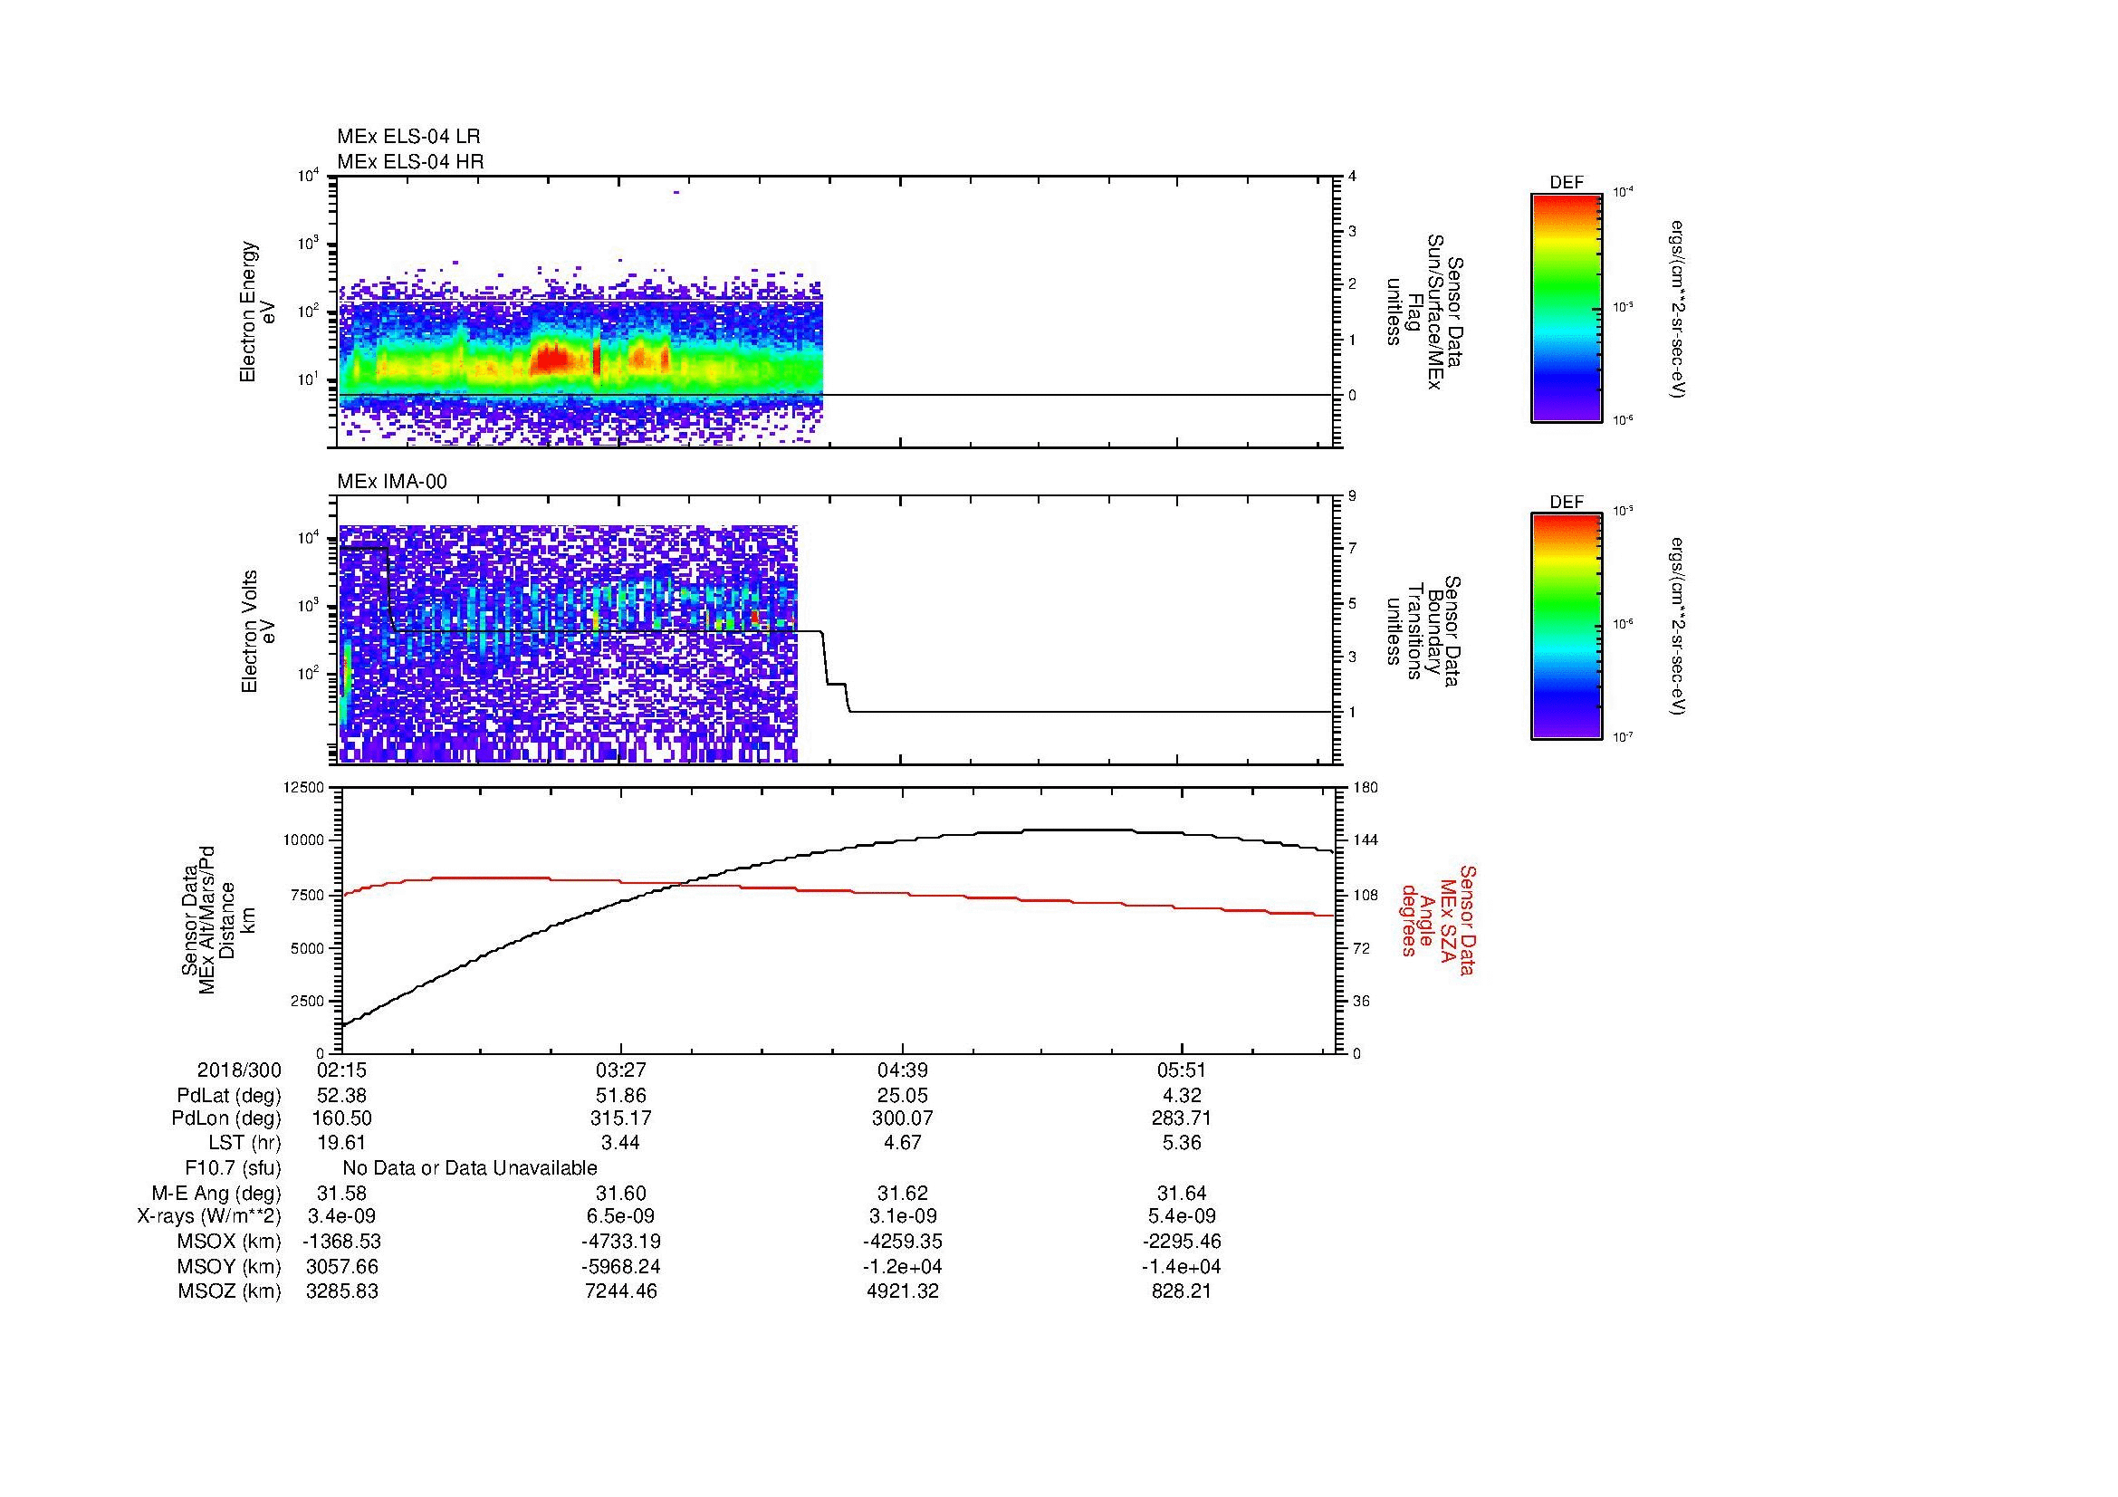Click PdLat value '25.05'
The width and height of the screenshot is (2118, 1497).
[x=902, y=1096]
